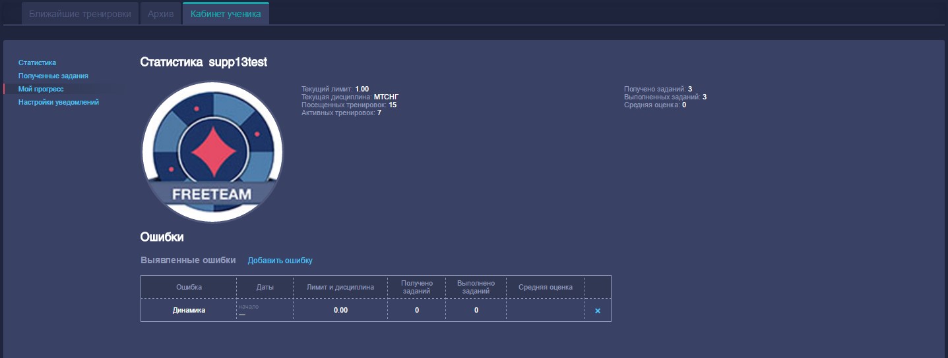Open Статистика in the sidebar
This screenshot has width=948, height=358.
(37, 63)
